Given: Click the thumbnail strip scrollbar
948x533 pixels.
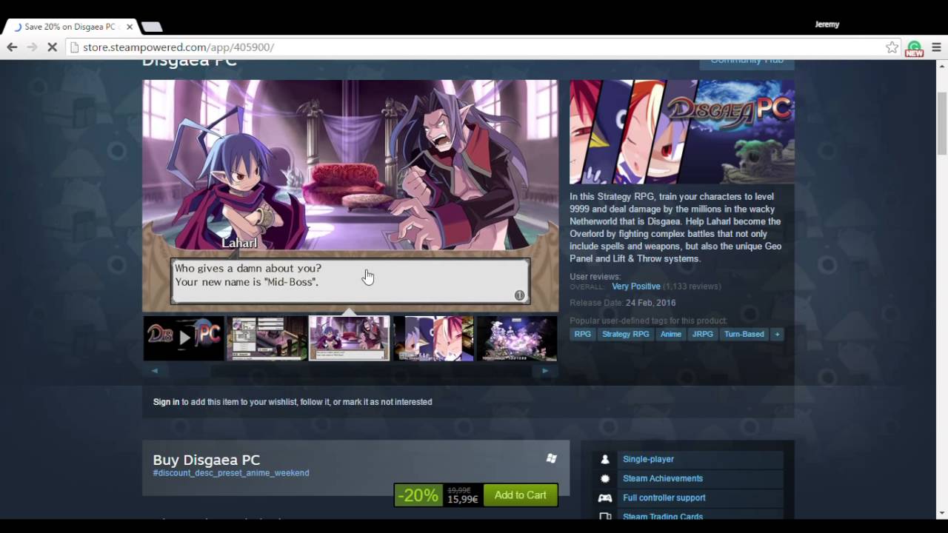Looking at the screenshot, I should click(x=350, y=371).
